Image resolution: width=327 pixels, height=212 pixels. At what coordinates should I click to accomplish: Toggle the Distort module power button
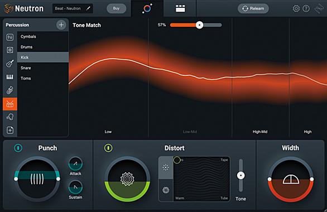tap(108, 148)
